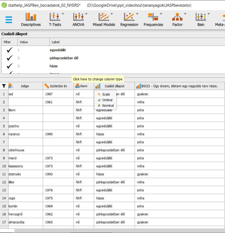Click házas in row 14
The width and height of the screenshot is (225, 233).
tap(114, 198)
